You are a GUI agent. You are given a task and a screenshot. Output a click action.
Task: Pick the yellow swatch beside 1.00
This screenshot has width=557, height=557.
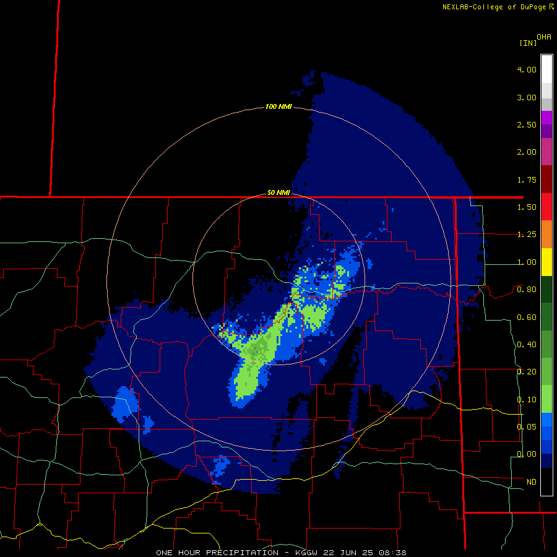pyautogui.click(x=546, y=262)
